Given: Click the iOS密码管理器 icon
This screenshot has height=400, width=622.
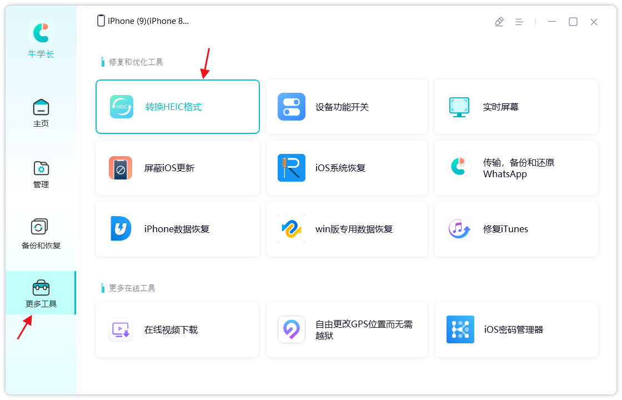Looking at the screenshot, I should pos(460,329).
